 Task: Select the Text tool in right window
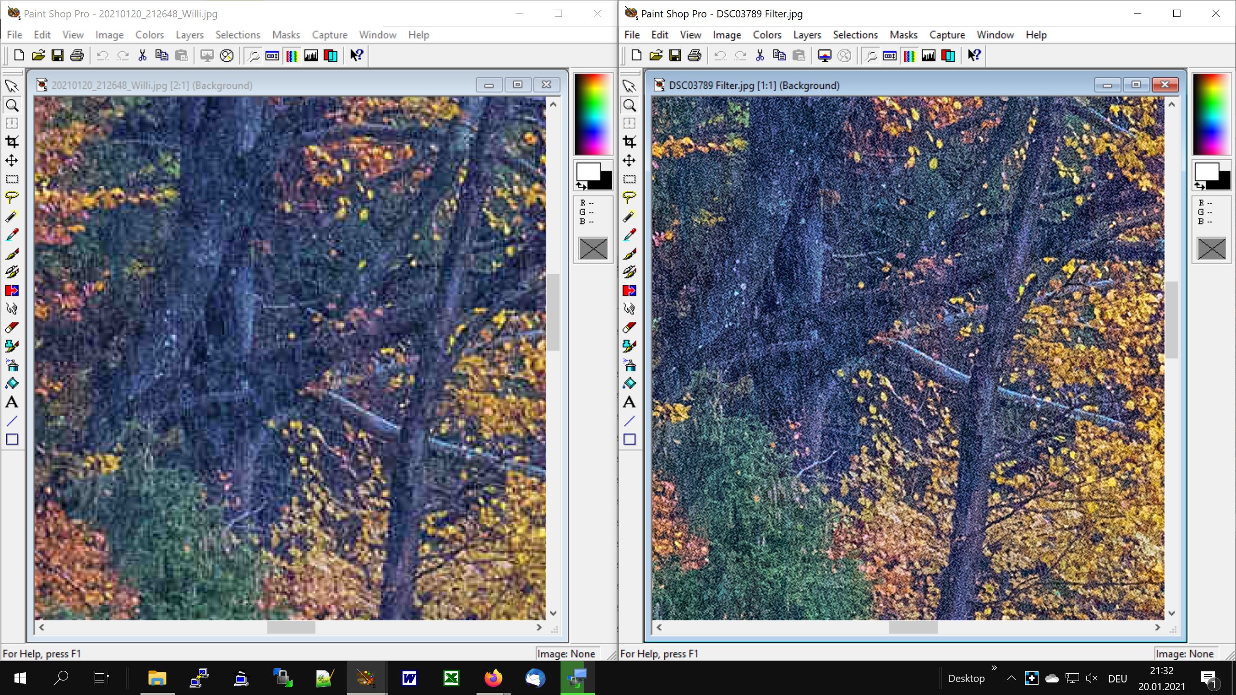pos(629,402)
